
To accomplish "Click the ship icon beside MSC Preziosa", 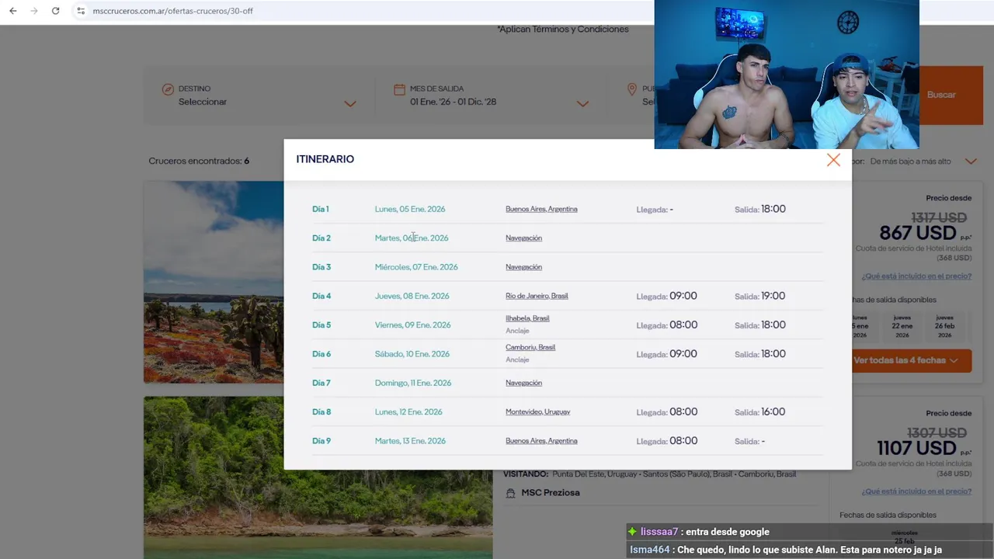I will (510, 493).
